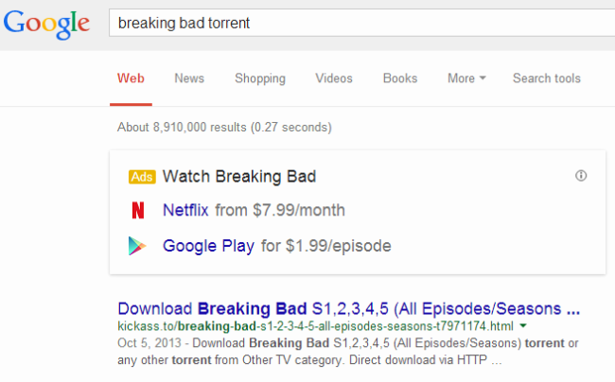Screen dimensions: 615x382
Task: Click the results count text
Action: (x=224, y=128)
